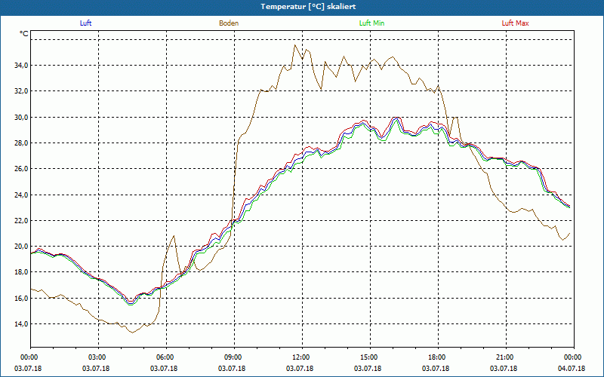Click the 32,0 y-axis value
This screenshot has width=604, height=377.
21,91
